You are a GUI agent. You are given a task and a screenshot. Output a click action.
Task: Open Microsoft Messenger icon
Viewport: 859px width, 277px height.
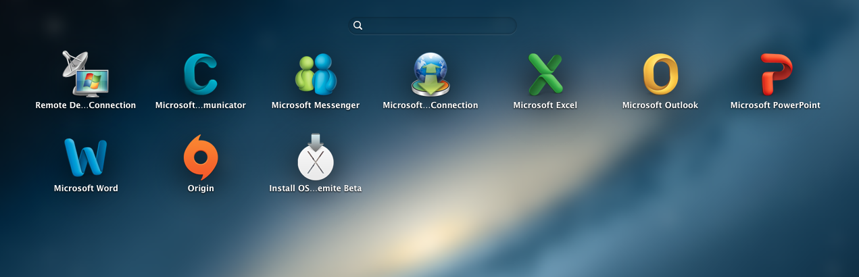click(x=316, y=74)
